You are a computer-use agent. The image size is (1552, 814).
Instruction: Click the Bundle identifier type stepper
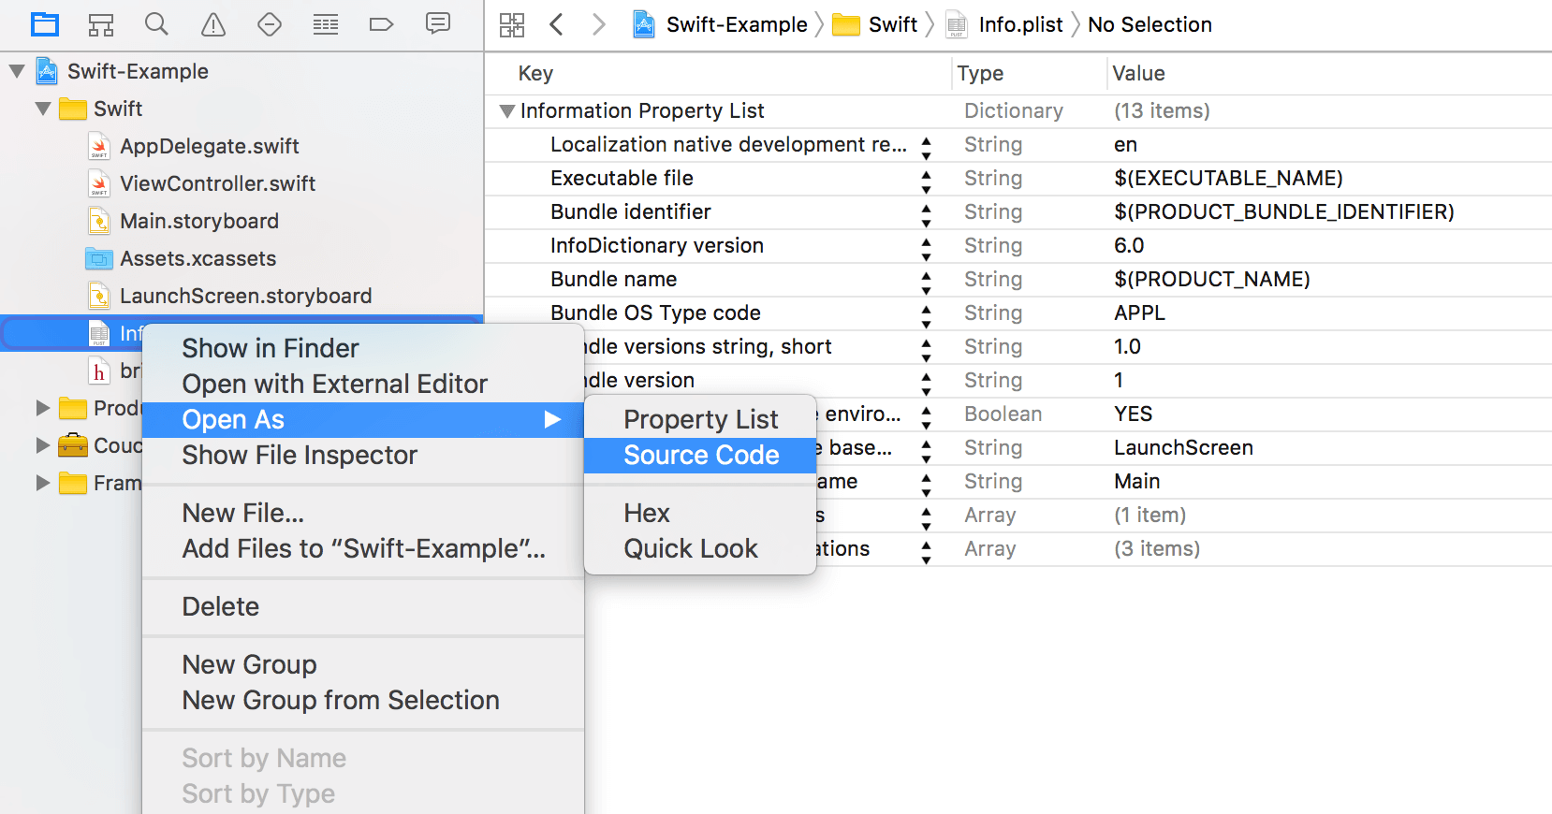click(926, 212)
